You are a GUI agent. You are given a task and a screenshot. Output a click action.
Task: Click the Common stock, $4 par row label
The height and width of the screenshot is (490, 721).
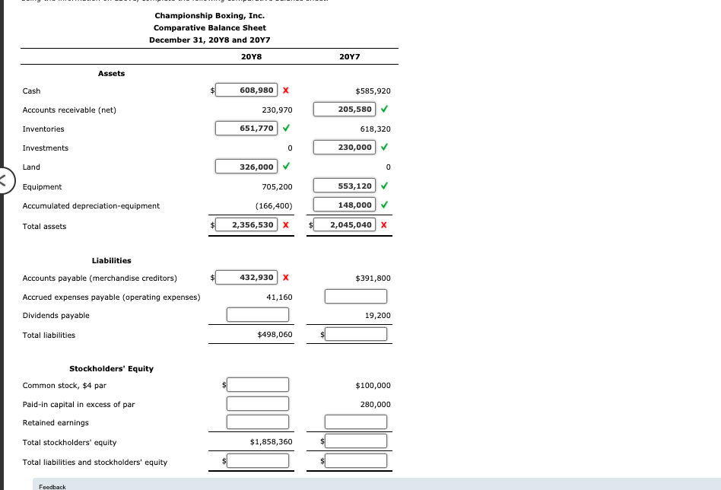(65, 386)
